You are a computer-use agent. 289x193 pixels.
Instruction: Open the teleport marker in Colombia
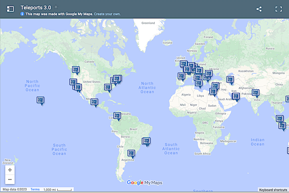click(117, 116)
